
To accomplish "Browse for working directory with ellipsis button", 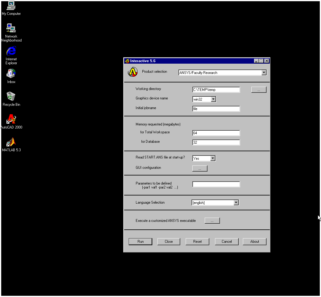I will pos(259,90).
